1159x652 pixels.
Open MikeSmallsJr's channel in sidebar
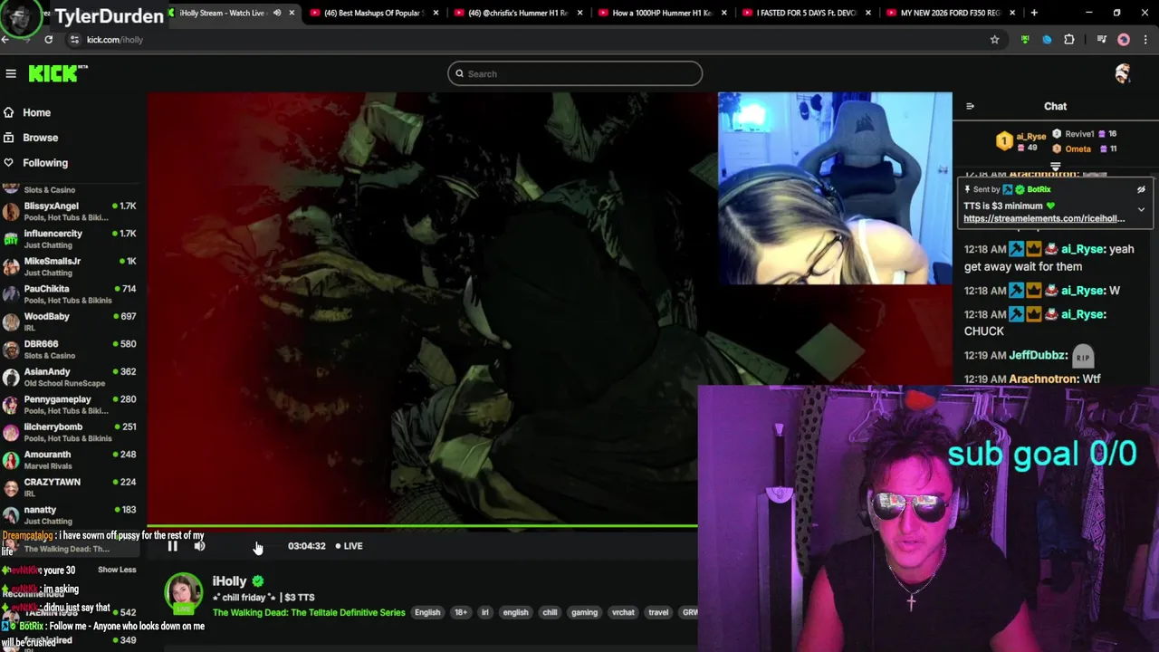coord(70,266)
